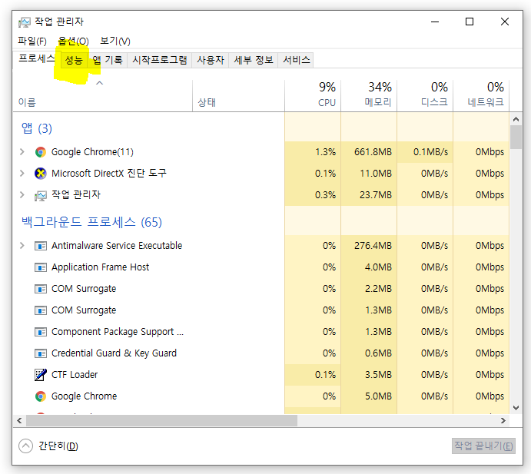Click the background Google Chrome process icon
The width and height of the screenshot is (531, 474).
[41, 396]
